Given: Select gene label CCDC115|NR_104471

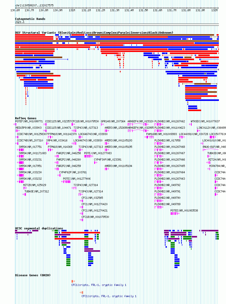Looking at the screenshot, I should pos(58,128).
